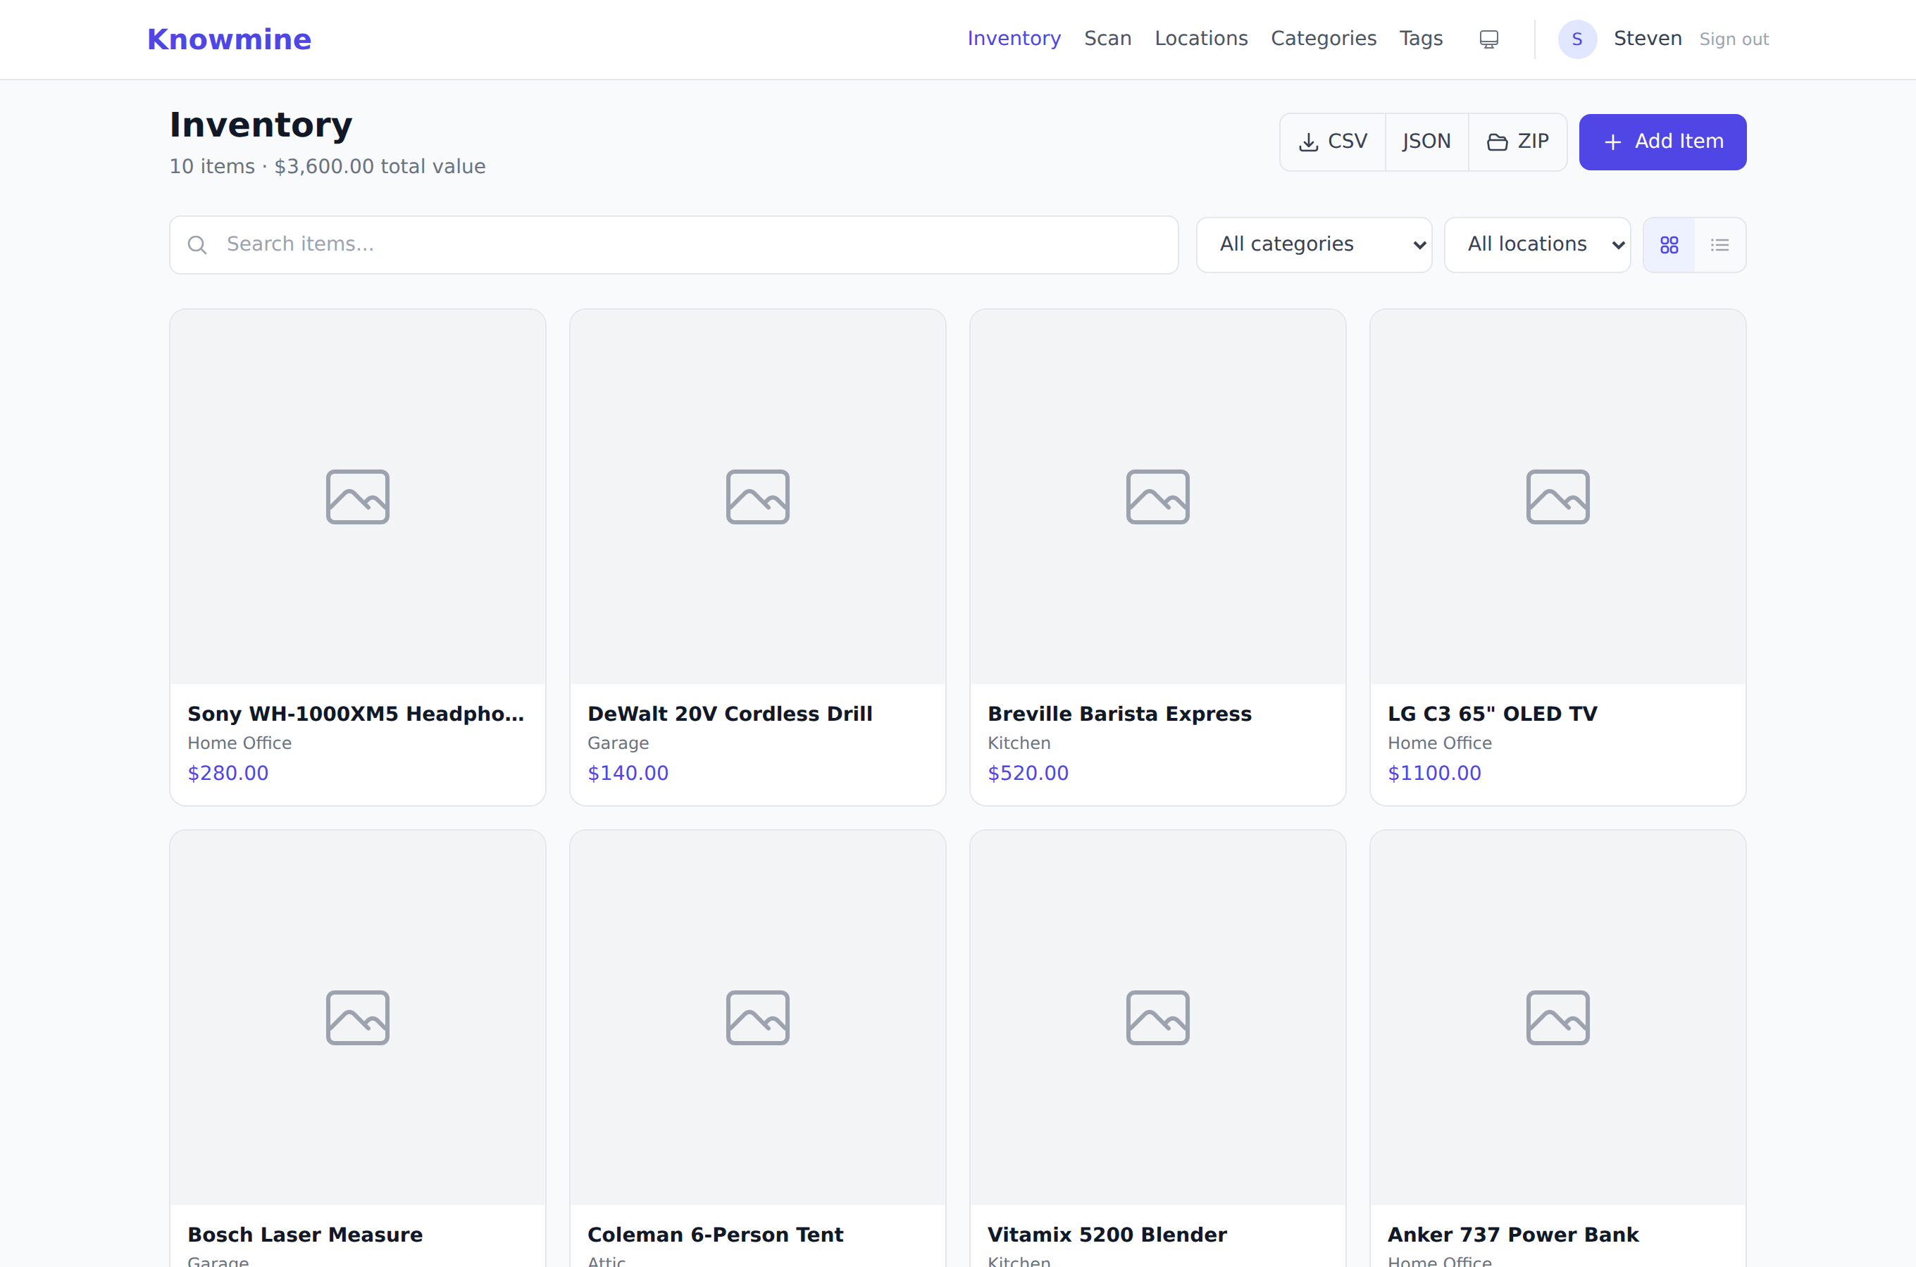Click the $1100.00 price
This screenshot has height=1267, width=1916.
[x=1434, y=774]
